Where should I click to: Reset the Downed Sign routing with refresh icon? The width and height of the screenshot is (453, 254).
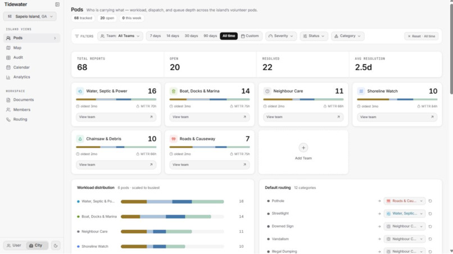[x=430, y=226]
